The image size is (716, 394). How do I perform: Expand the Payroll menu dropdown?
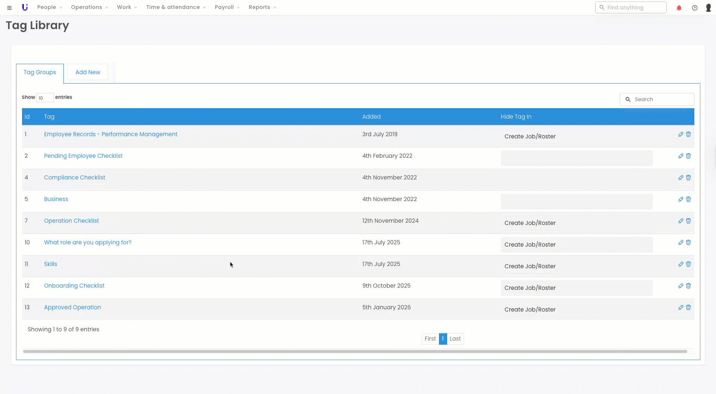pyautogui.click(x=227, y=7)
